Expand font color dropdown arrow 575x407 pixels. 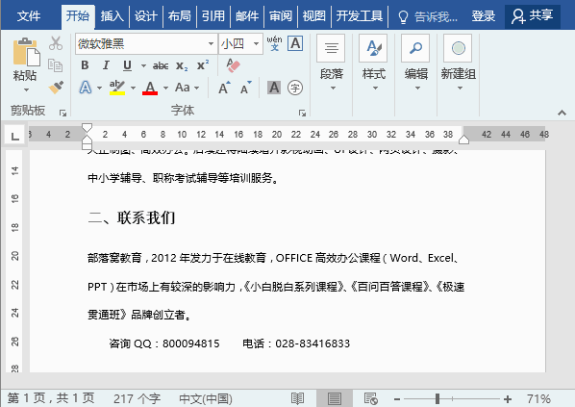pos(165,89)
